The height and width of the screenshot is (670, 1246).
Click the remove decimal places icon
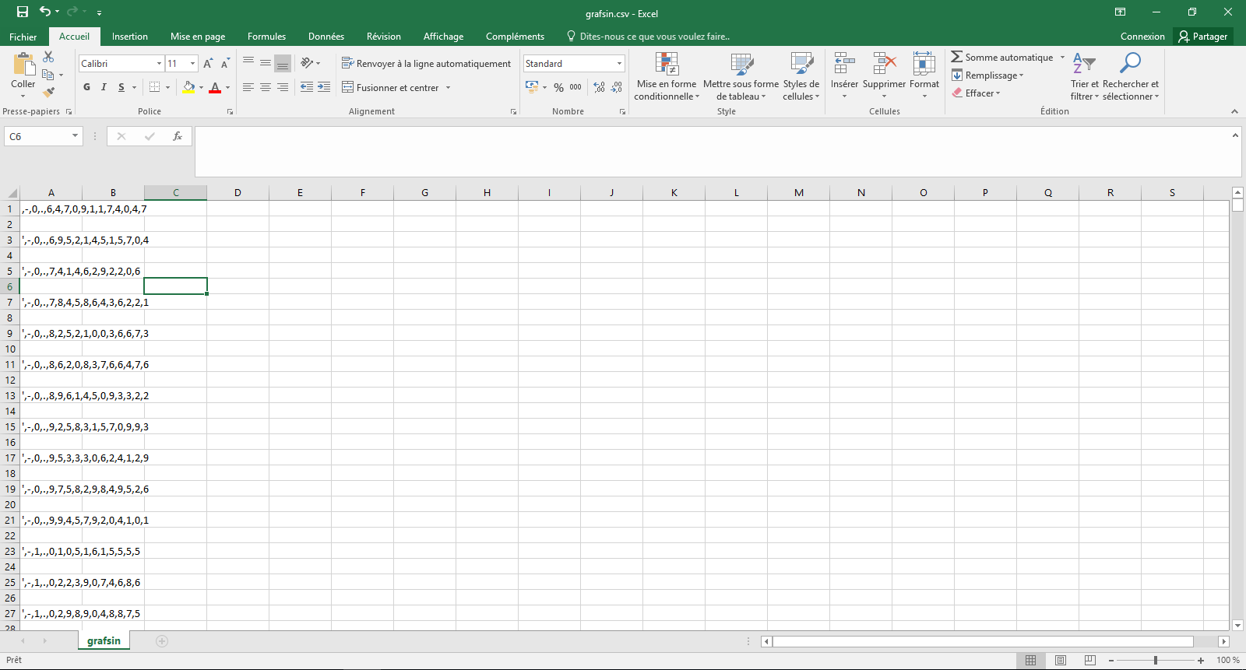click(616, 87)
